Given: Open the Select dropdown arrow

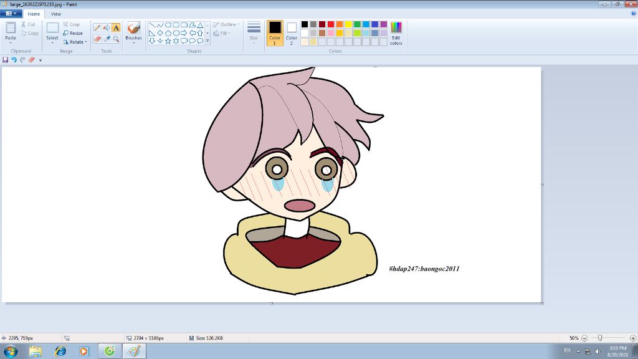Looking at the screenshot, I should 52,43.
